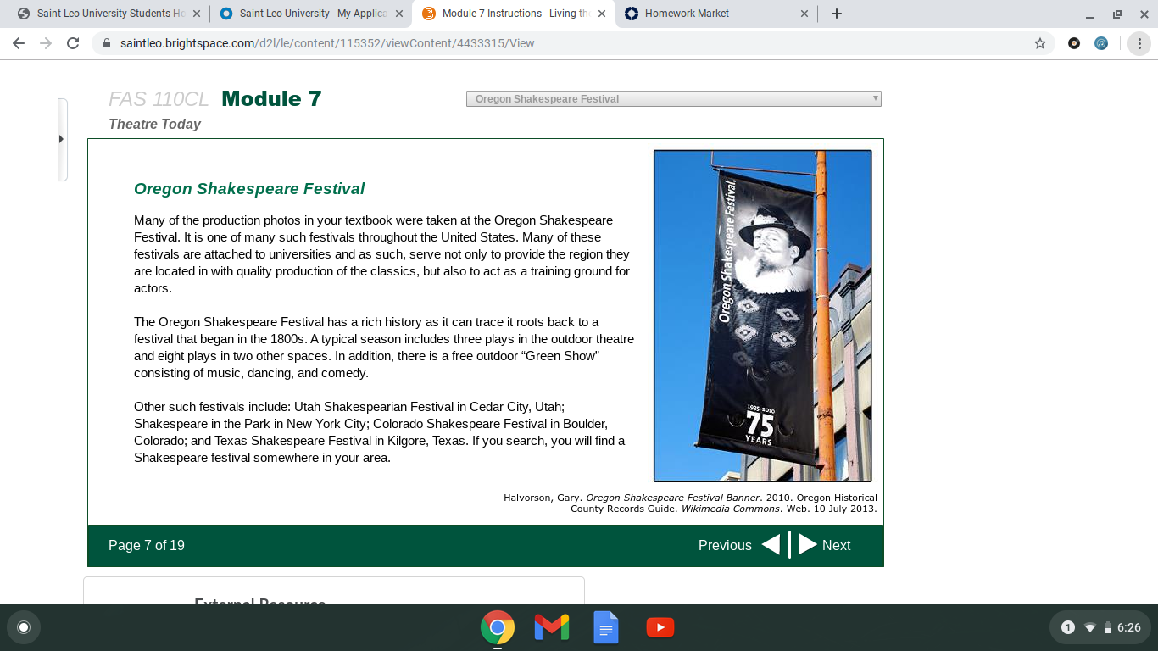Click the Halvorson, Gary image citation
This screenshot has height=651, width=1158.
point(690,504)
